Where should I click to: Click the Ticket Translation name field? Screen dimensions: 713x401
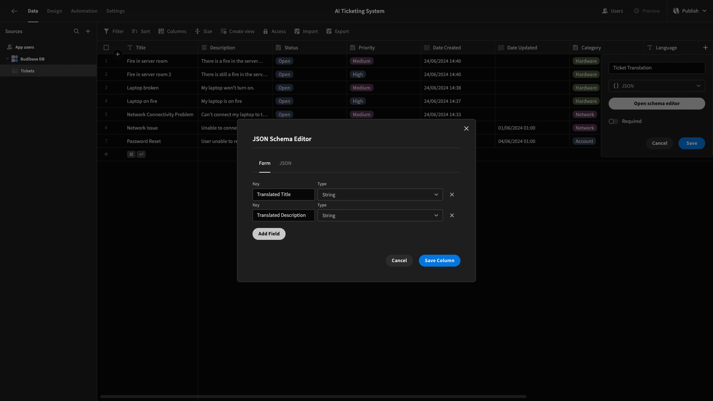pyautogui.click(x=657, y=68)
